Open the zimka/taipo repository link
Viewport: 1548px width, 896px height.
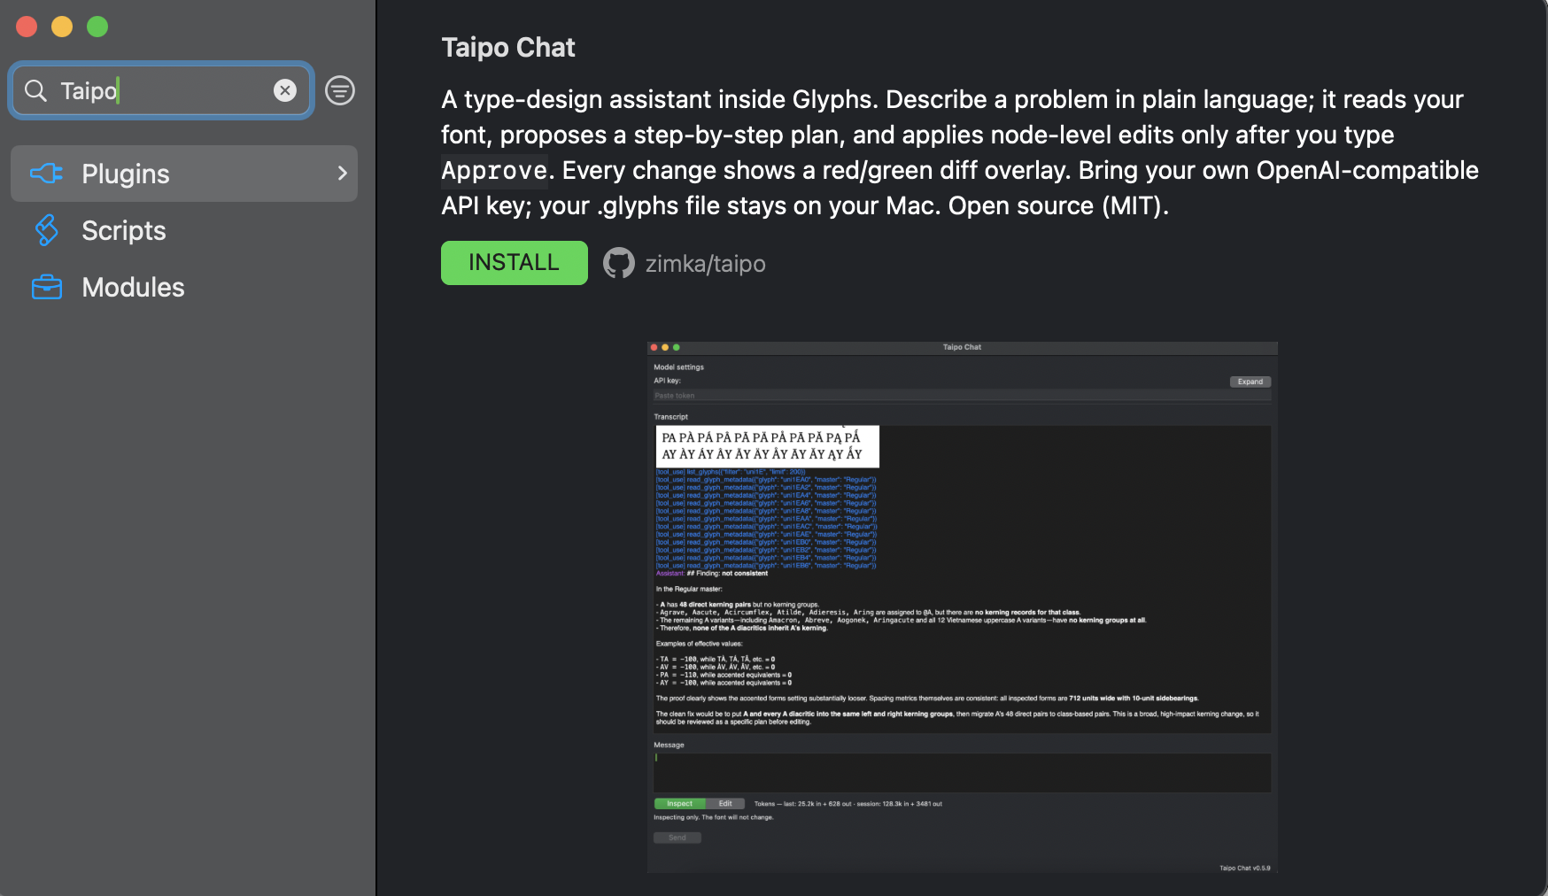[x=705, y=264]
